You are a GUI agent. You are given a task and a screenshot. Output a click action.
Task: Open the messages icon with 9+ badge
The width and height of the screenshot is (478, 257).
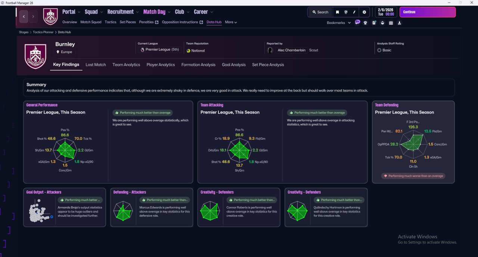[x=357, y=22]
